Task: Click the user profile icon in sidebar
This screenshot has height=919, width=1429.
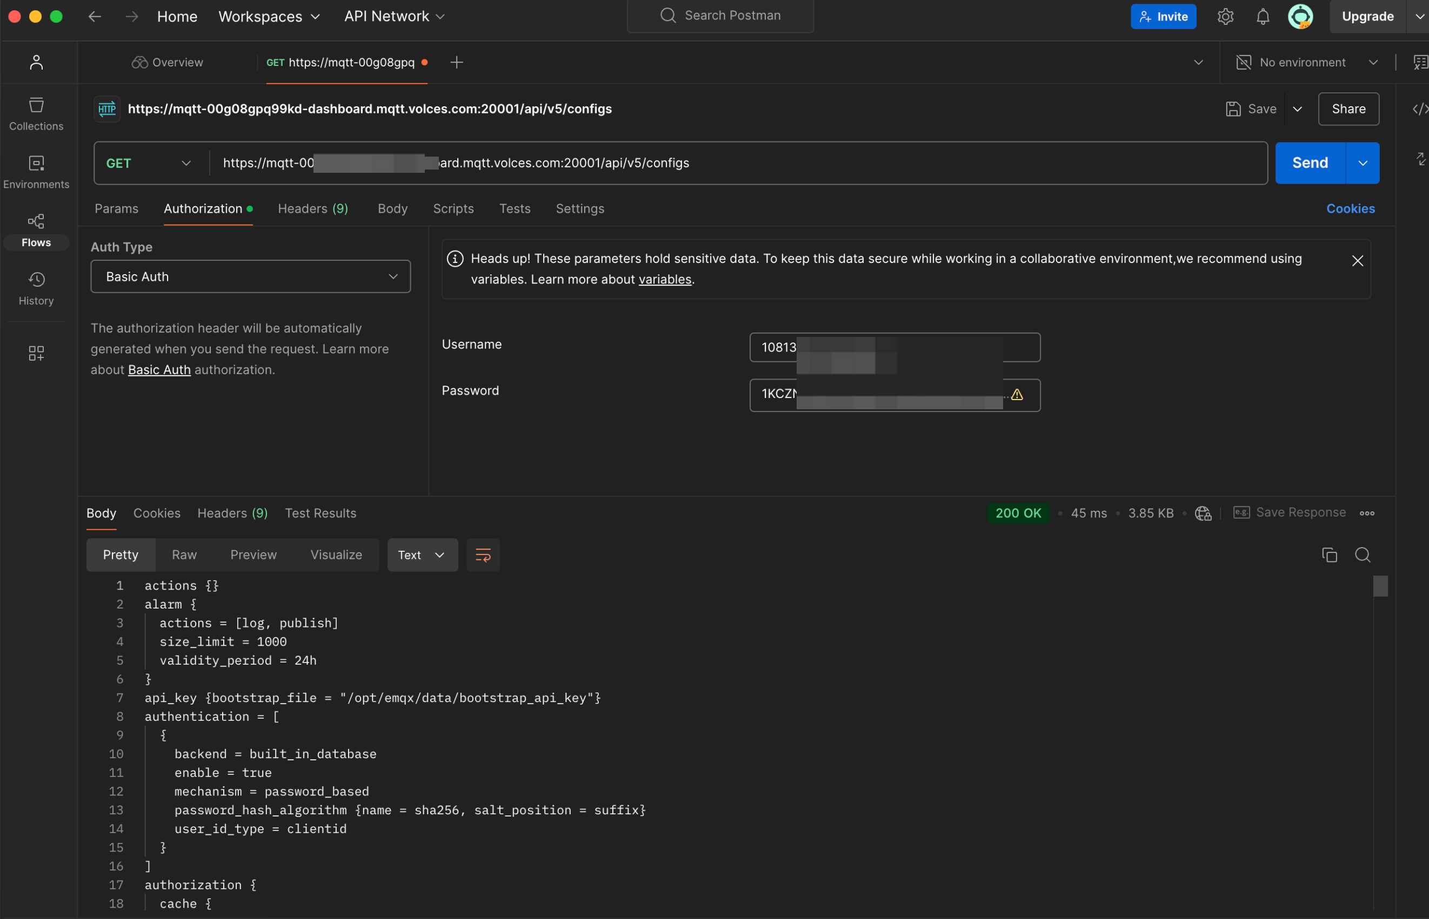Action: click(36, 62)
